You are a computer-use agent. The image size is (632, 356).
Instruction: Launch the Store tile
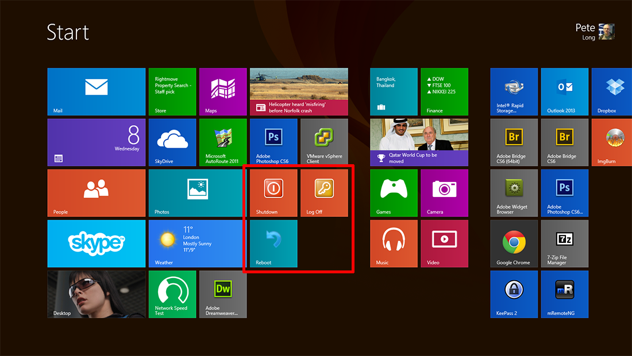[x=172, y=92]
